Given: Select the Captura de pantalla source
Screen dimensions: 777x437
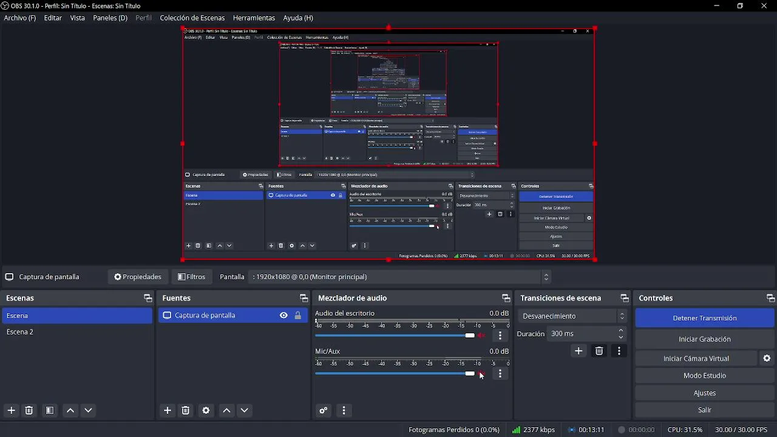Looking at the screenshot, I should click(234, 316).
